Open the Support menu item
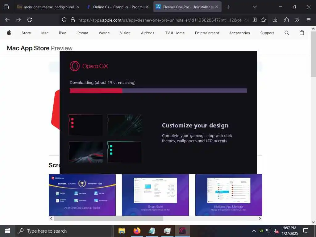The height and width of the screenshot is (237, 316). [x=267, y=33]
